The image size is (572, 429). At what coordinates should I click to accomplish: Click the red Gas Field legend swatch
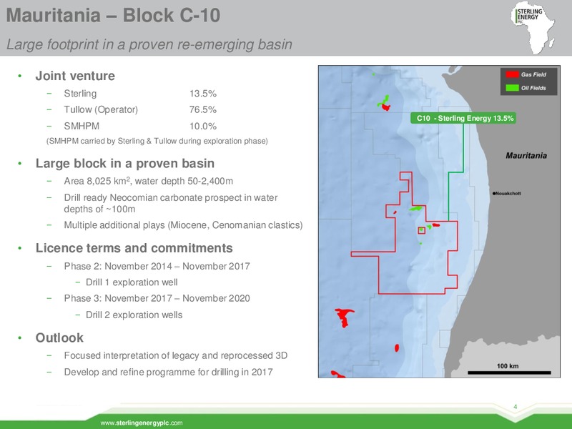coord(512,74)
